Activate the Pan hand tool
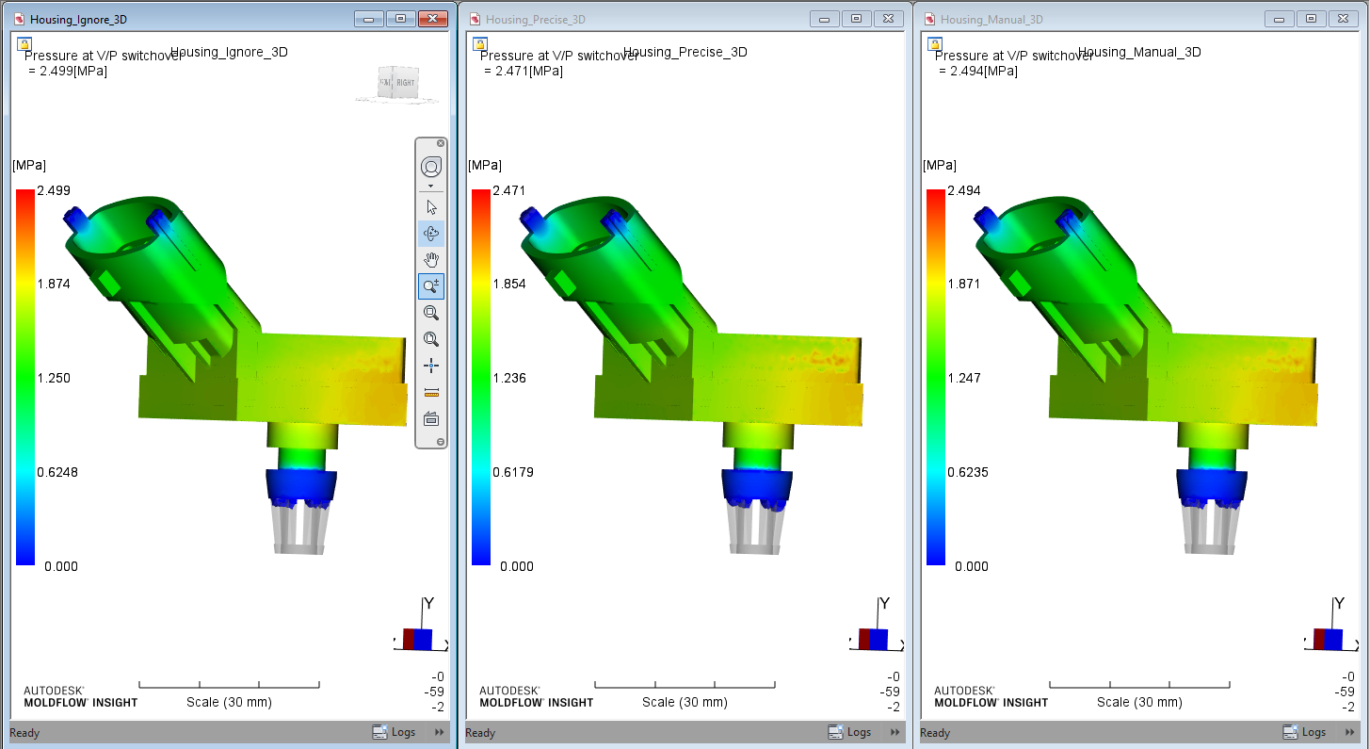 point(430,259)
